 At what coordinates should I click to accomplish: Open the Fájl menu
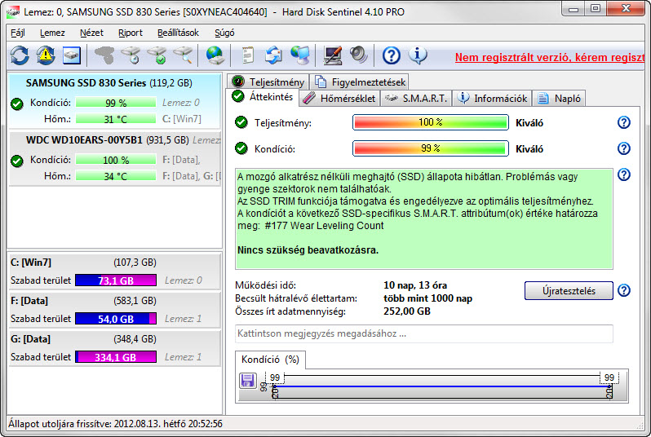pyautogui.click(x=17, y=33)
